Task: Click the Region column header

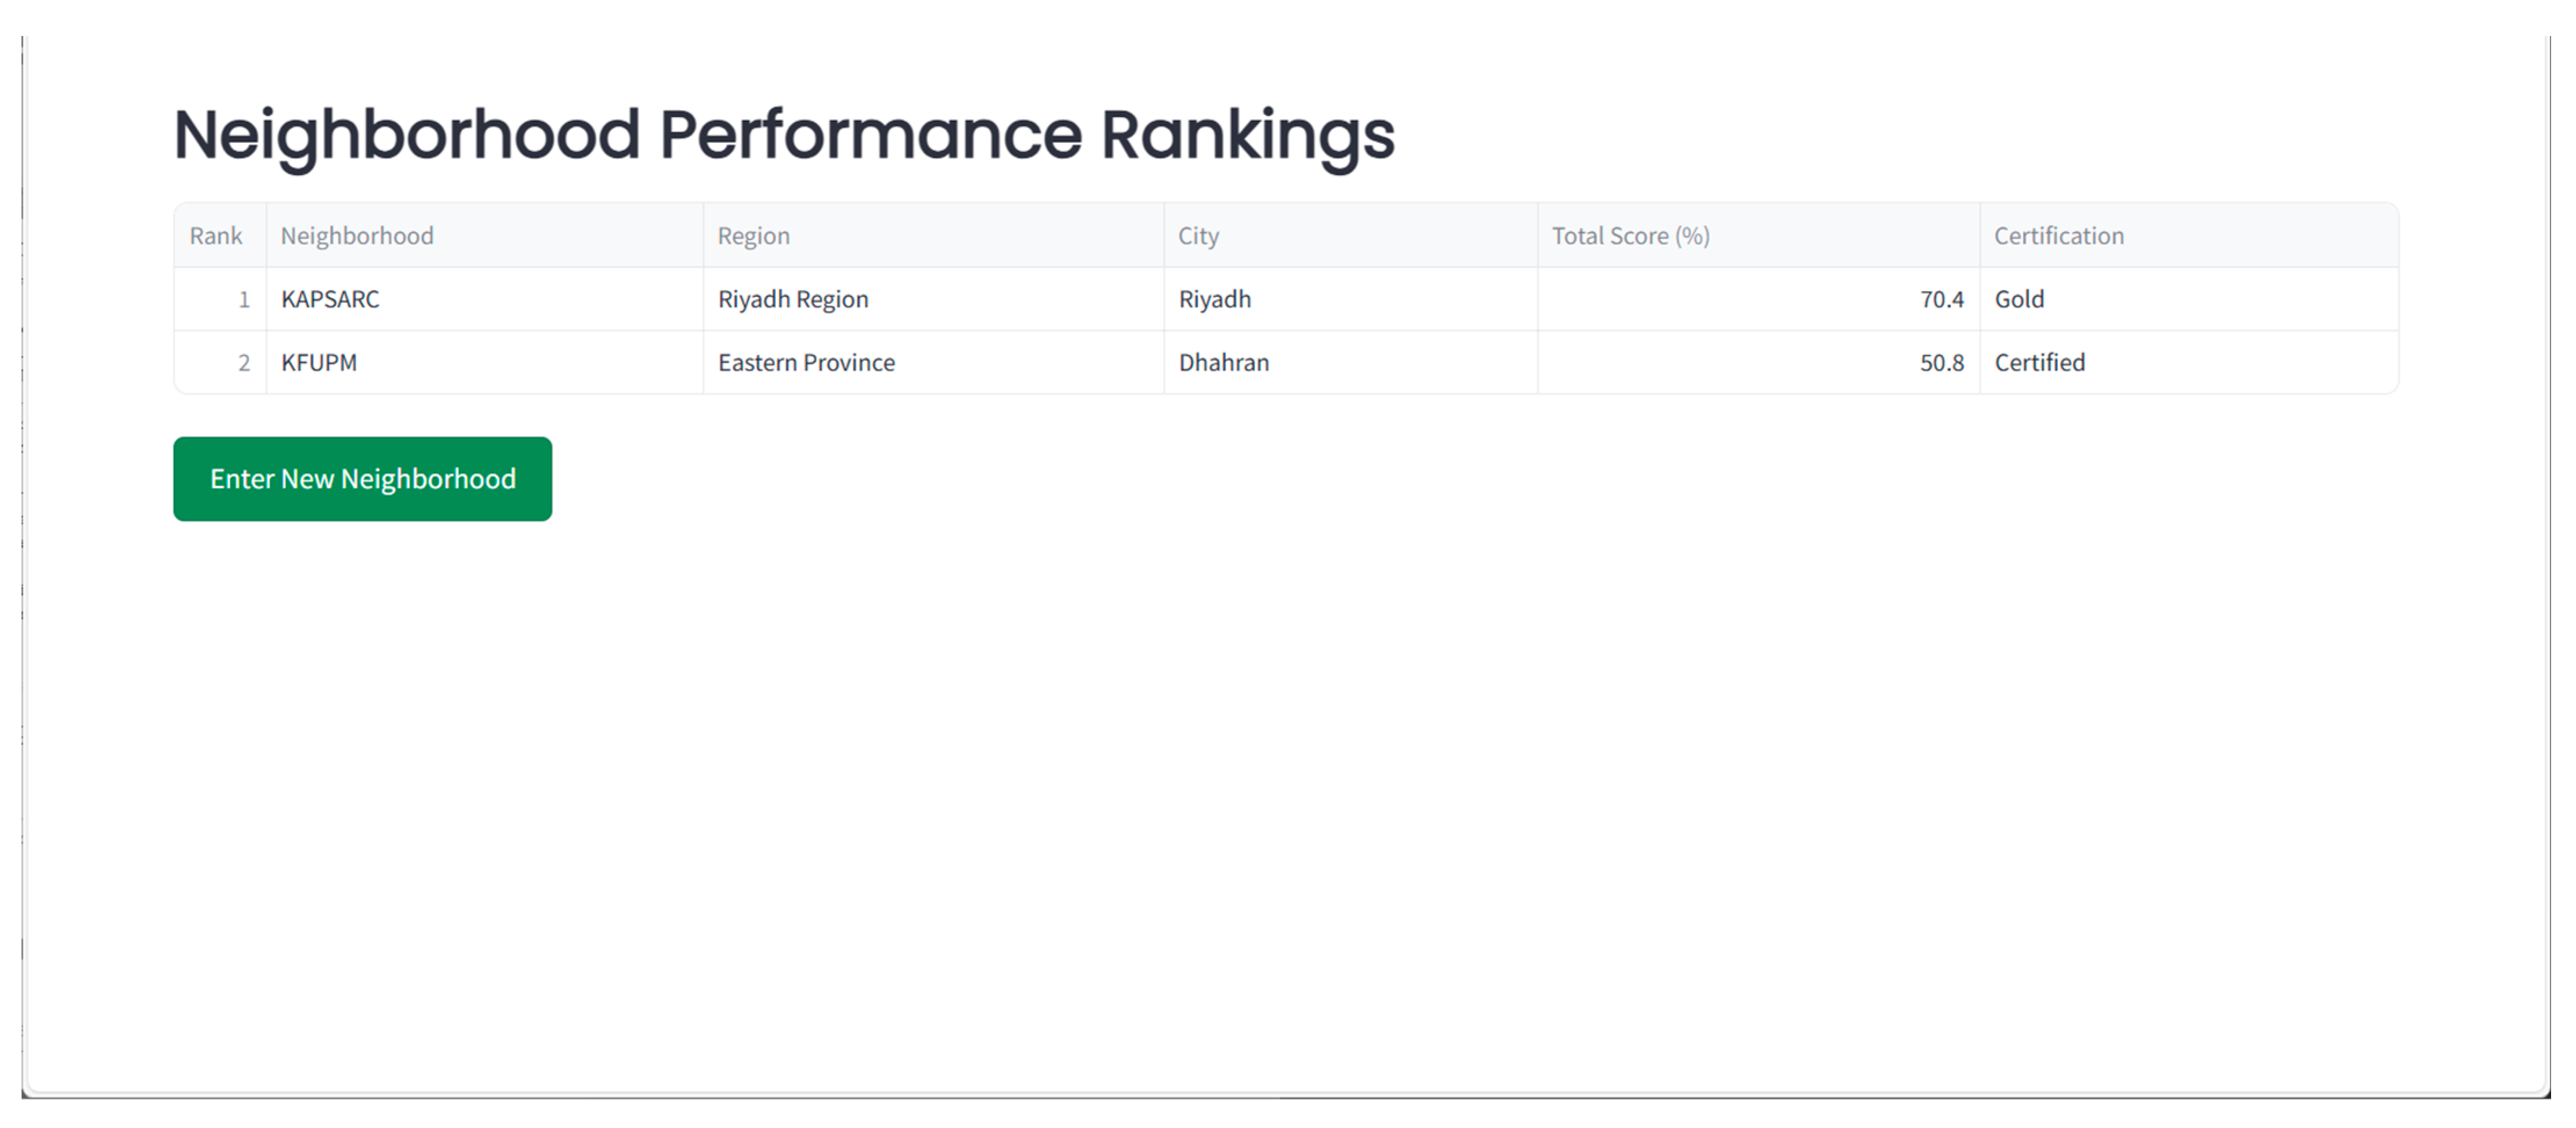Action: click(x=753, y=236)
